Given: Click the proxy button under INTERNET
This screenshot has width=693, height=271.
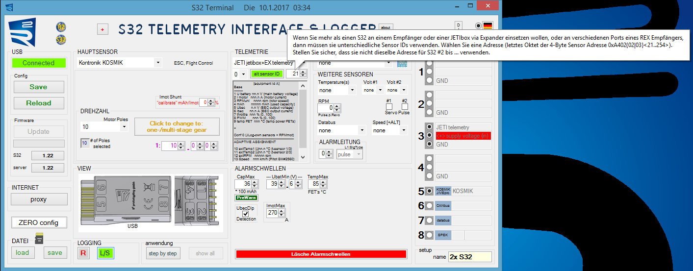Looking at the screenshot, I should 39,199.
